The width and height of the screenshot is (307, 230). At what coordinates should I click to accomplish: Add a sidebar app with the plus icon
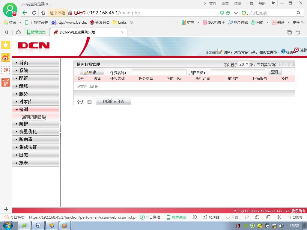[6, 209]
